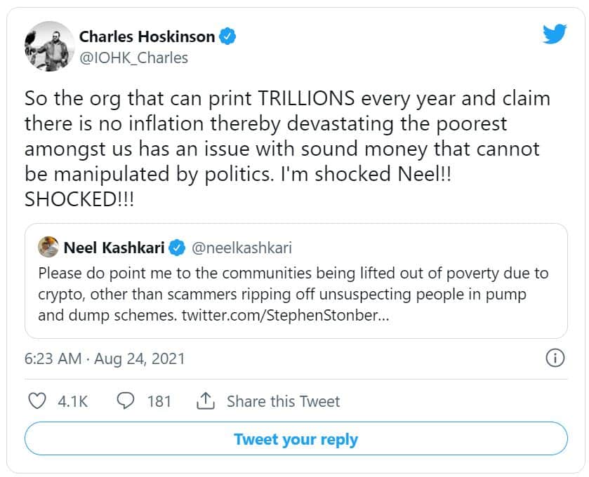
Task: Open Neel Kashkari's small avatar
Action: (48, 248)
